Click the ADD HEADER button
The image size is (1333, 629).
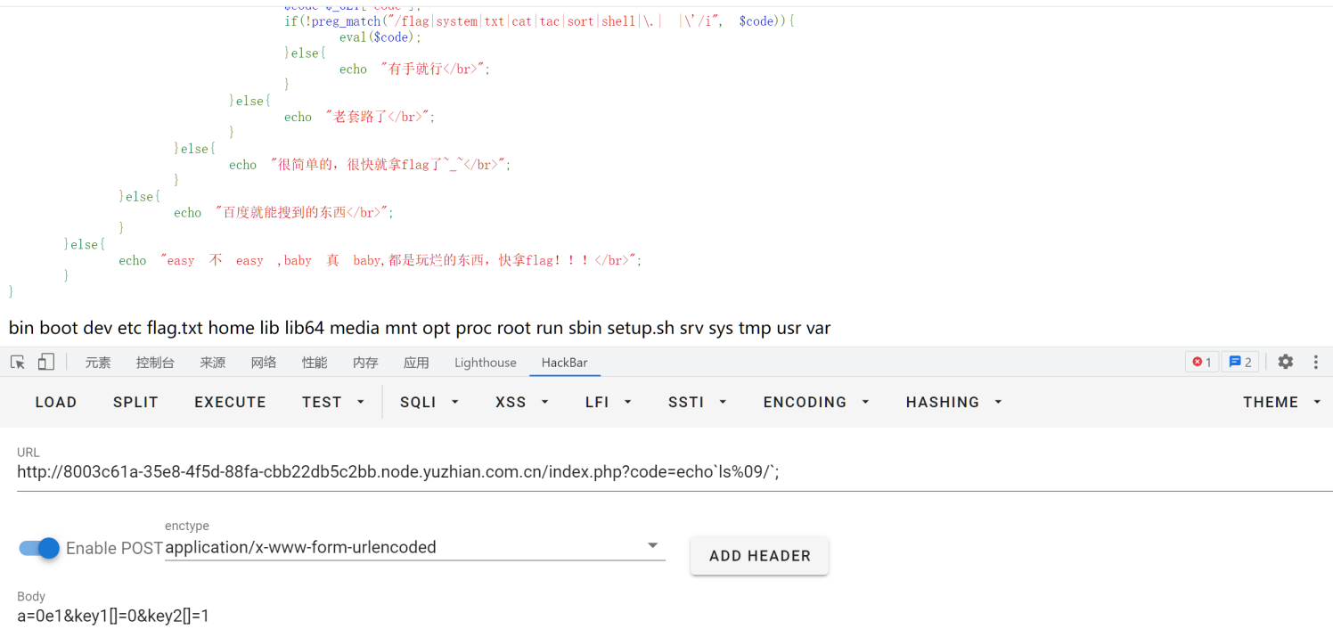coord(759,556)
